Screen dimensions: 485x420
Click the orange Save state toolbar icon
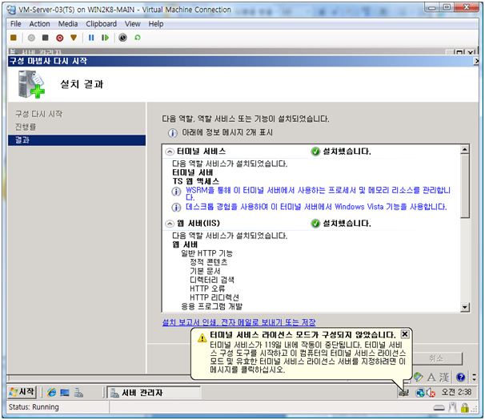(74, 38)
